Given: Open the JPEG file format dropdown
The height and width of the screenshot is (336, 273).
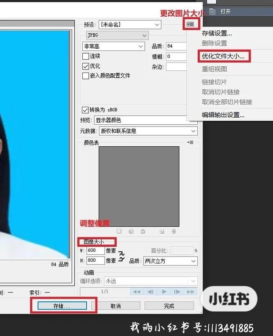Looking at the screenshot, I should 117,35.
